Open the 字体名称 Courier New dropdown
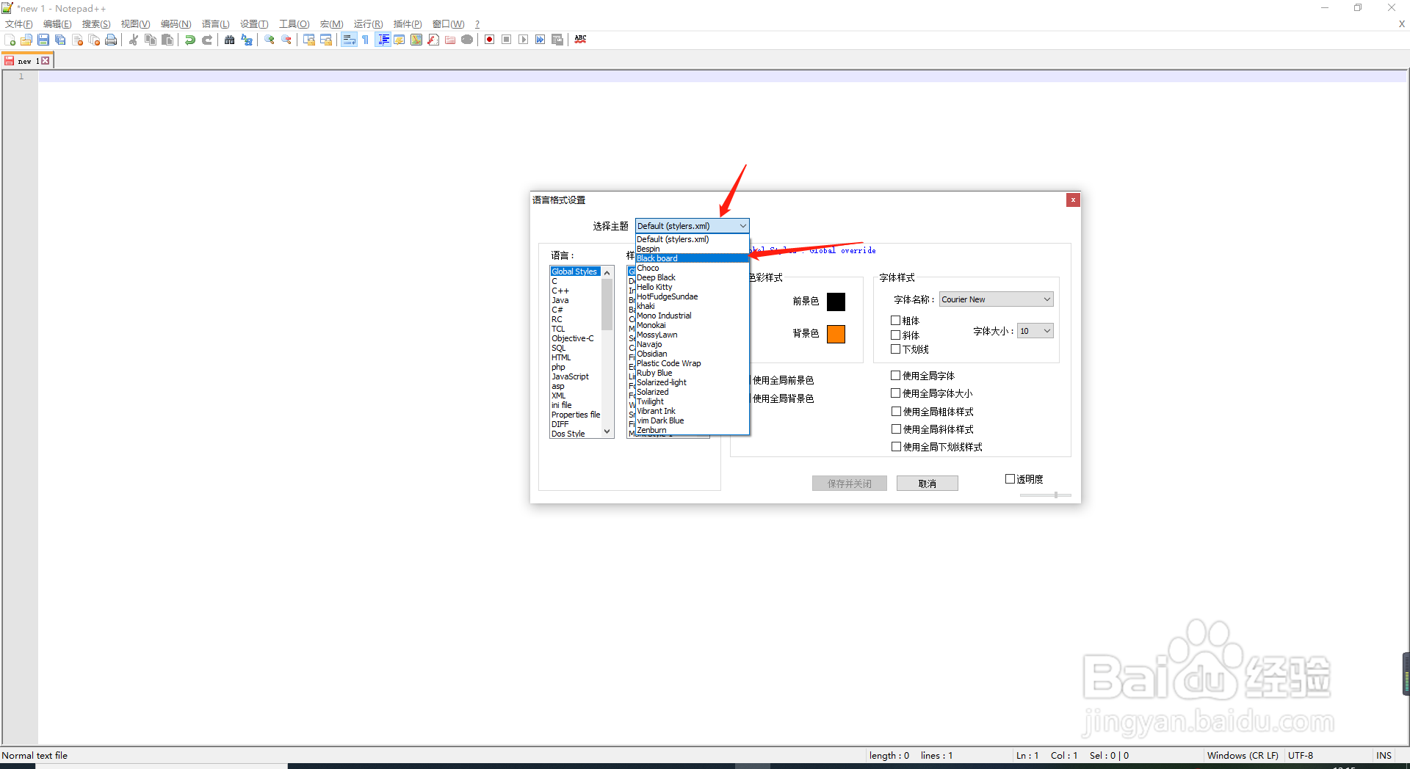Screen dimensions: 1410x769 (x=996, y=299)
